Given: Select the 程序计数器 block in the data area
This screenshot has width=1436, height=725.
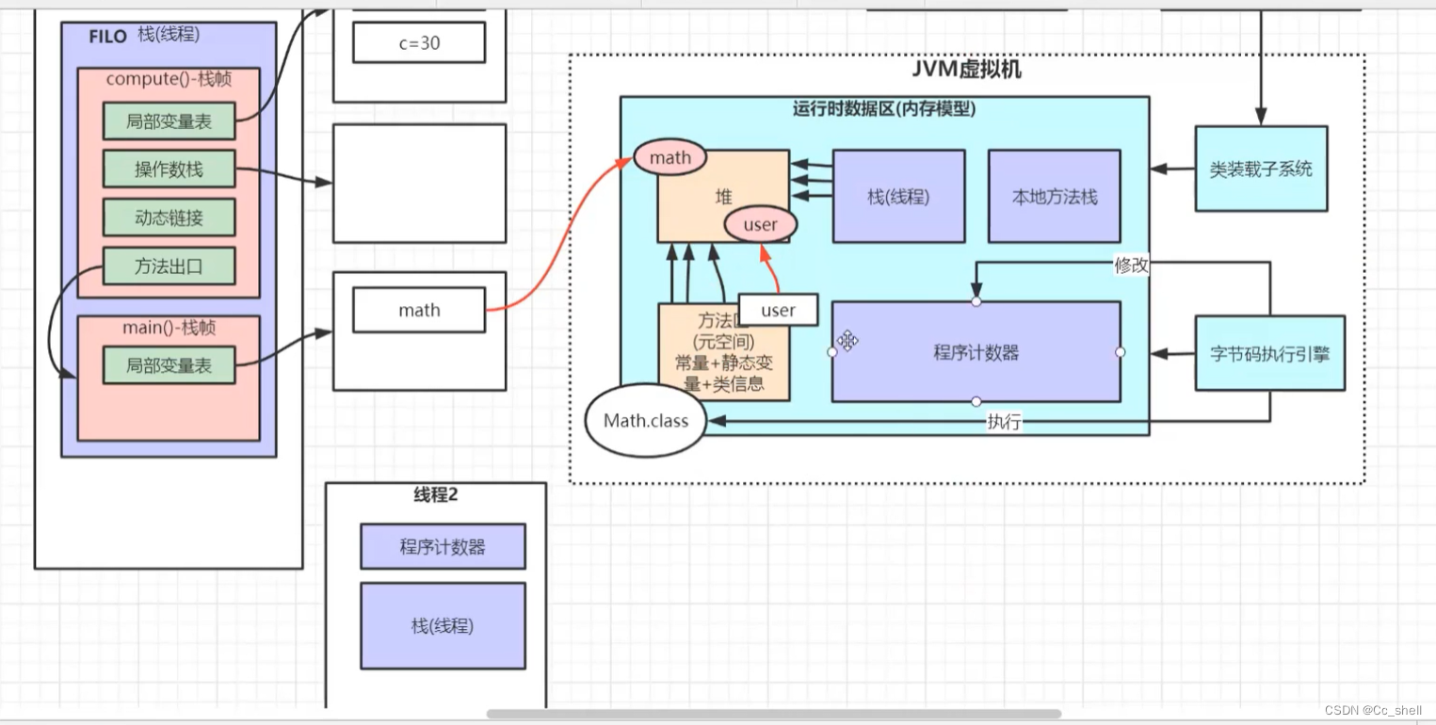Looking at the screenshot, I should tap(976, 353).
